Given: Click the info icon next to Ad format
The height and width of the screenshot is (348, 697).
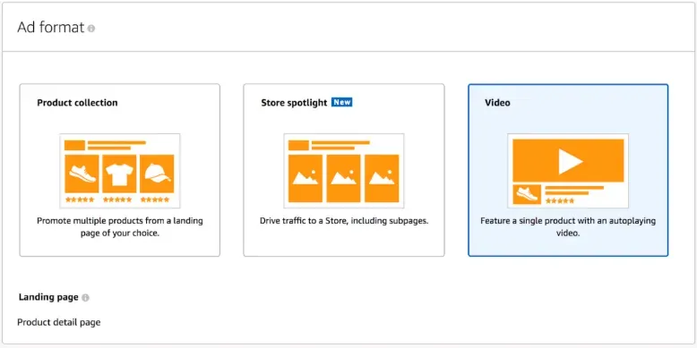Looking at the screenshot, I should pyautogui.click(x=91, y=29).
